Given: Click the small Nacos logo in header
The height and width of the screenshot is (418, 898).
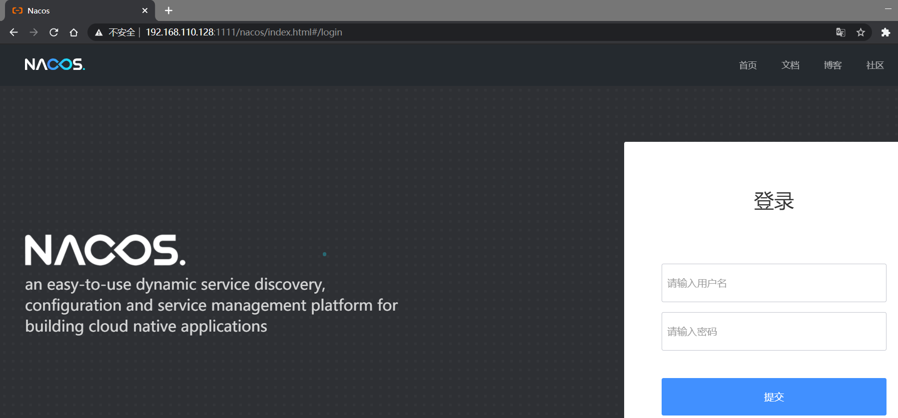Looking at the screenshot, I should click(55, 64).
